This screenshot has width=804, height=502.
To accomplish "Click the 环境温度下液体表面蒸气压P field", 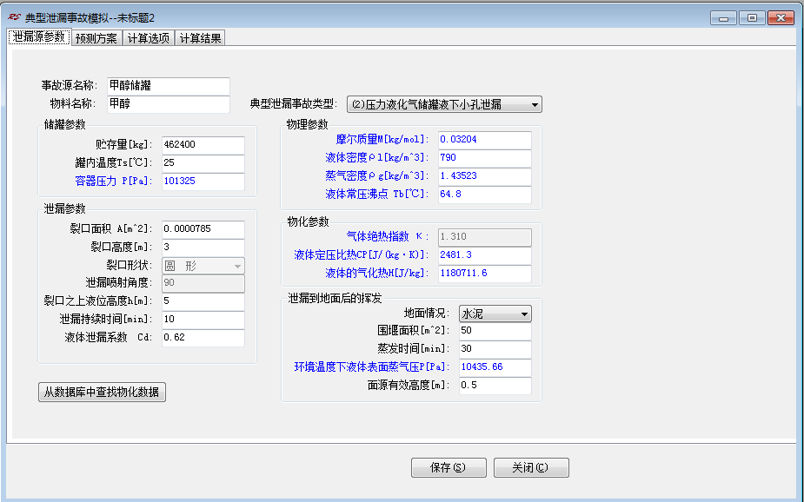I will pos(495,367).
